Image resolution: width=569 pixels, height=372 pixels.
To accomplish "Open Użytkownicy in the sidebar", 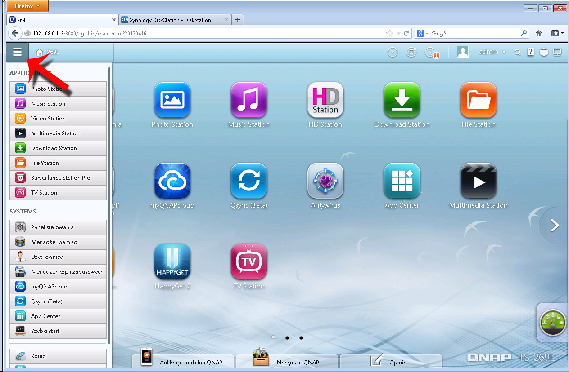I will 58,257.
